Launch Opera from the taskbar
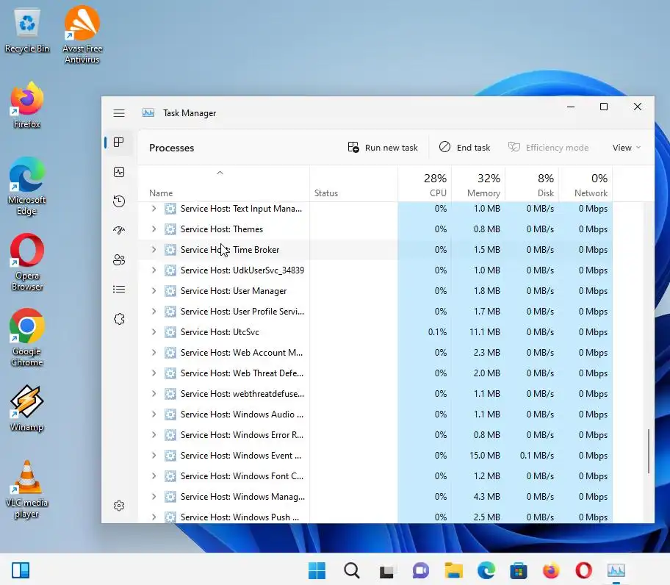Viewport: 670px width, 585px height. [583, 570]
